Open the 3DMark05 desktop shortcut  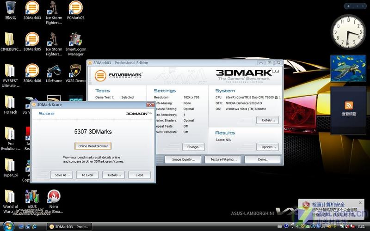click(x=32, y=42)
